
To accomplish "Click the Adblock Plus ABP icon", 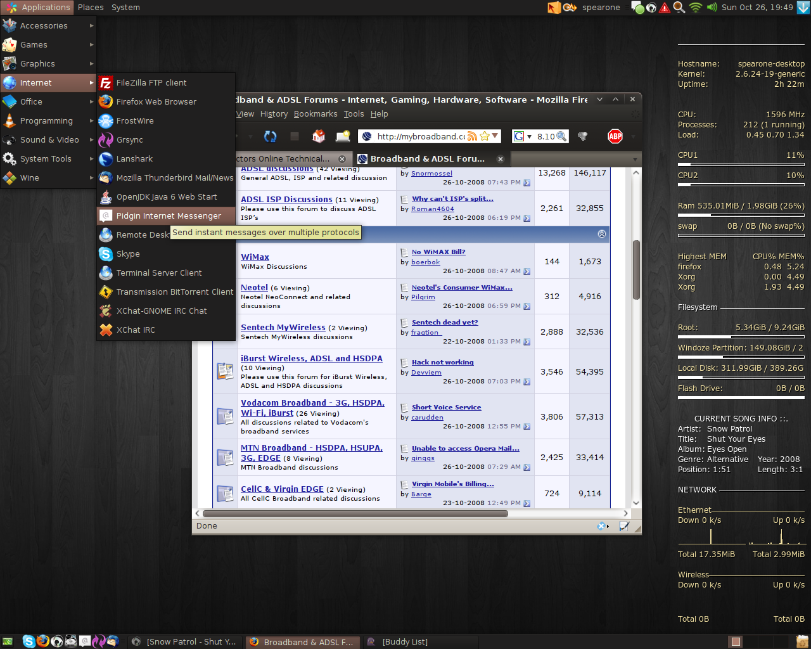I will click(x=615, y=136).
